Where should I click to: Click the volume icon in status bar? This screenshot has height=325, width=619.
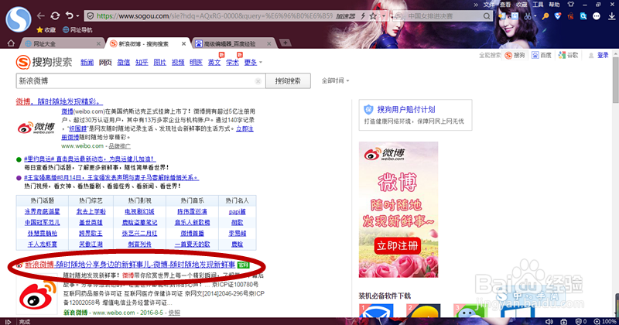click(549, 321)
